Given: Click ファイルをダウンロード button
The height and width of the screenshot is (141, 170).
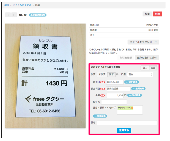Looking at the screenshot, I should pyautogui.click(x=143, y=42).
